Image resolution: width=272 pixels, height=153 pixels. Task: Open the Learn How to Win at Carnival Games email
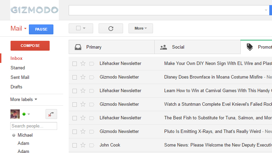point(218,90)
